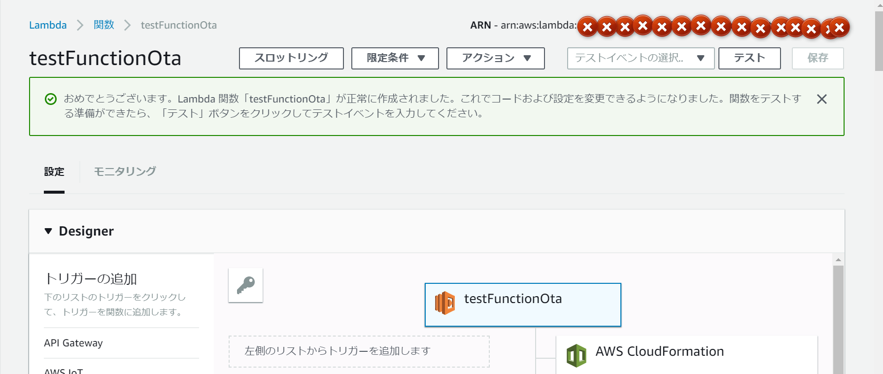Go to Lambda breadcrumb link
This screenshot has height=374, width=883.
point(48,25)
